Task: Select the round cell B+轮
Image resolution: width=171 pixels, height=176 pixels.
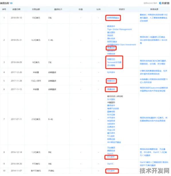Action: point(50,119)
